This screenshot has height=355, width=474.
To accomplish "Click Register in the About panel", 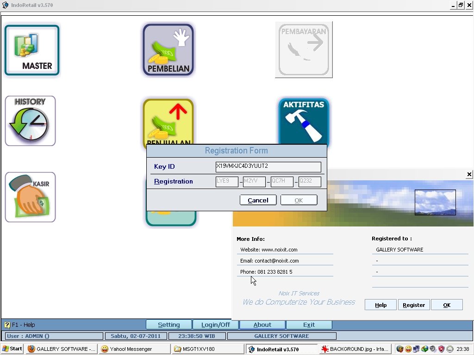I will (x=413, y=305).
